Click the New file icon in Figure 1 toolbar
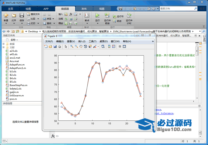The width and height of the screenshot is (208, 145). (x=46, y=46)
